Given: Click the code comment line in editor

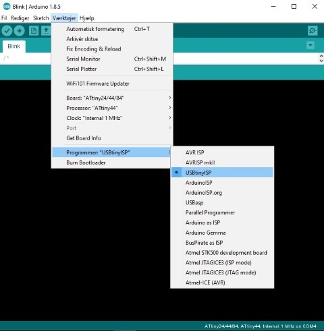Looking at the screenshot, I should [6, 58].
